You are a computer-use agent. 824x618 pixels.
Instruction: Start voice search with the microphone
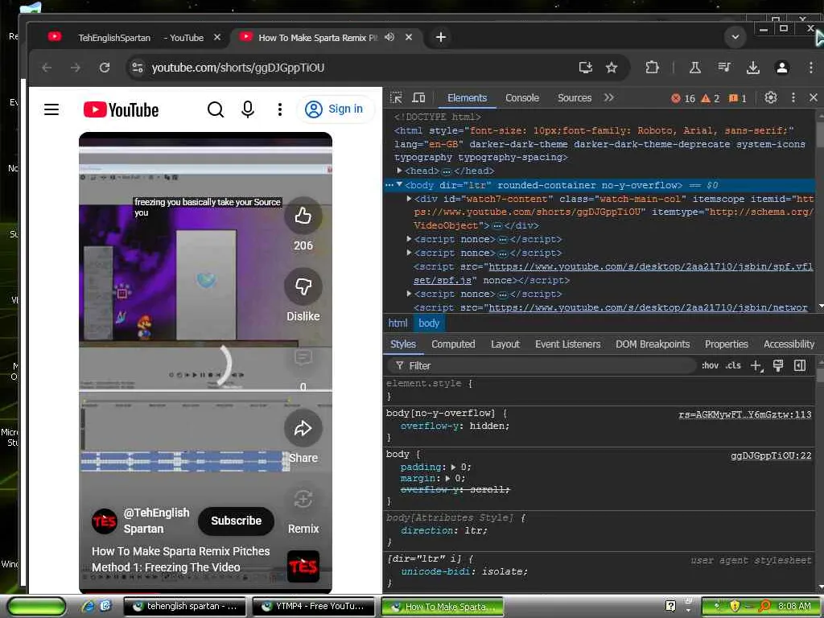[248, 109]
